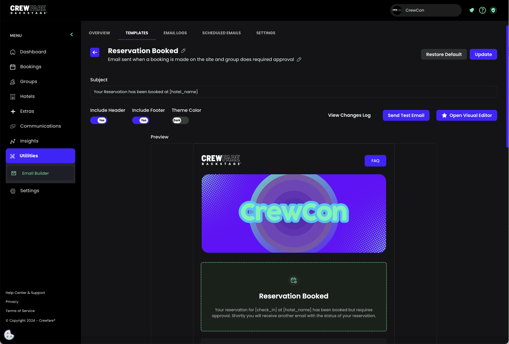Screen dimensions: 509x344
Task: Open the Privacy link
Action: [x=12, y=302]
